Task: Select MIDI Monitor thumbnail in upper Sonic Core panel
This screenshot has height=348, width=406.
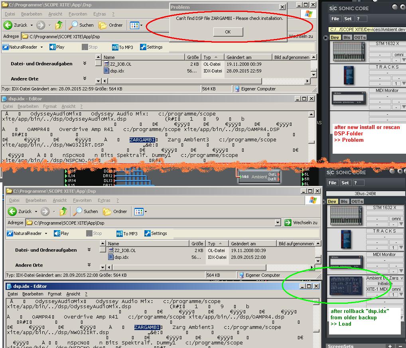Action: pos(349,98)
